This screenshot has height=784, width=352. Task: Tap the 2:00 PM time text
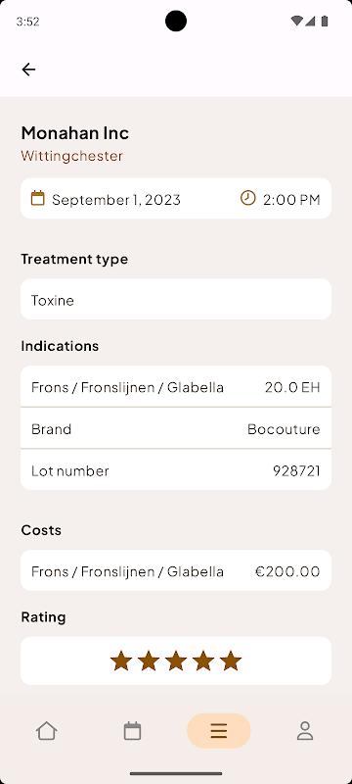click(291, 200)
